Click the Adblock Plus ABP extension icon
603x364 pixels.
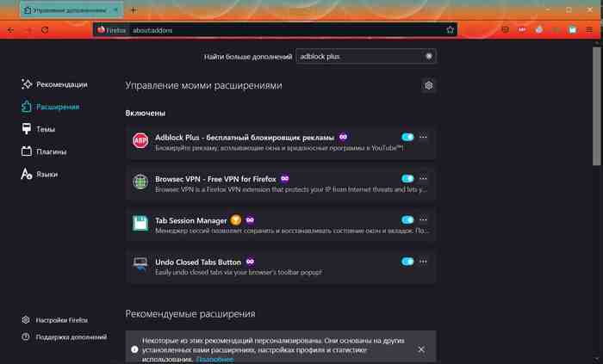tap(140, 140)
